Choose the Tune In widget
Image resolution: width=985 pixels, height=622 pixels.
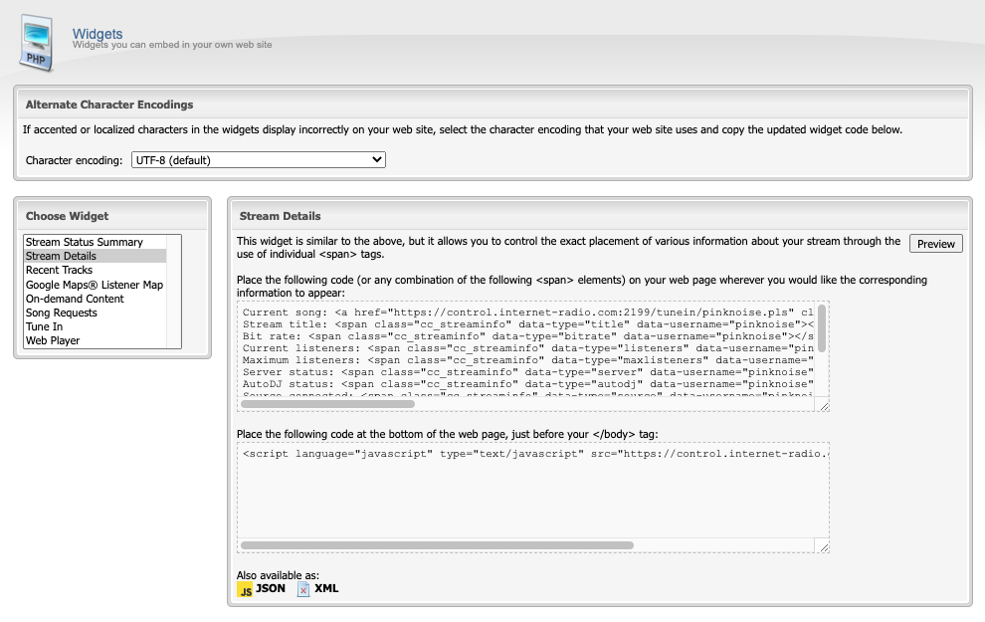click(44, 327)
